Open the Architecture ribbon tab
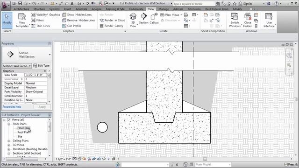This screenshot has width=299, height=168. coord(21,9)
